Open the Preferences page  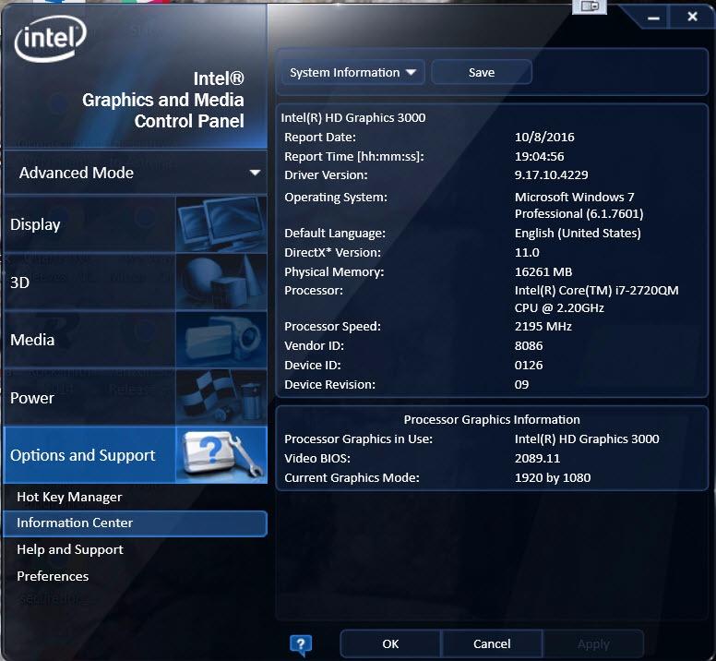coord(53,576)
